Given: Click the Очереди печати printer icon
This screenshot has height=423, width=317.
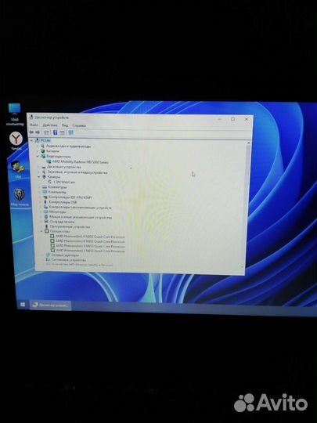Looking at the screenshot, I should 46,222.
